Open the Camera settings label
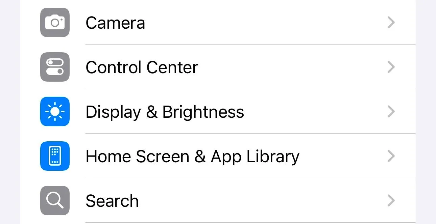This screenshot has width=436, height=224. tap(115, 23)
